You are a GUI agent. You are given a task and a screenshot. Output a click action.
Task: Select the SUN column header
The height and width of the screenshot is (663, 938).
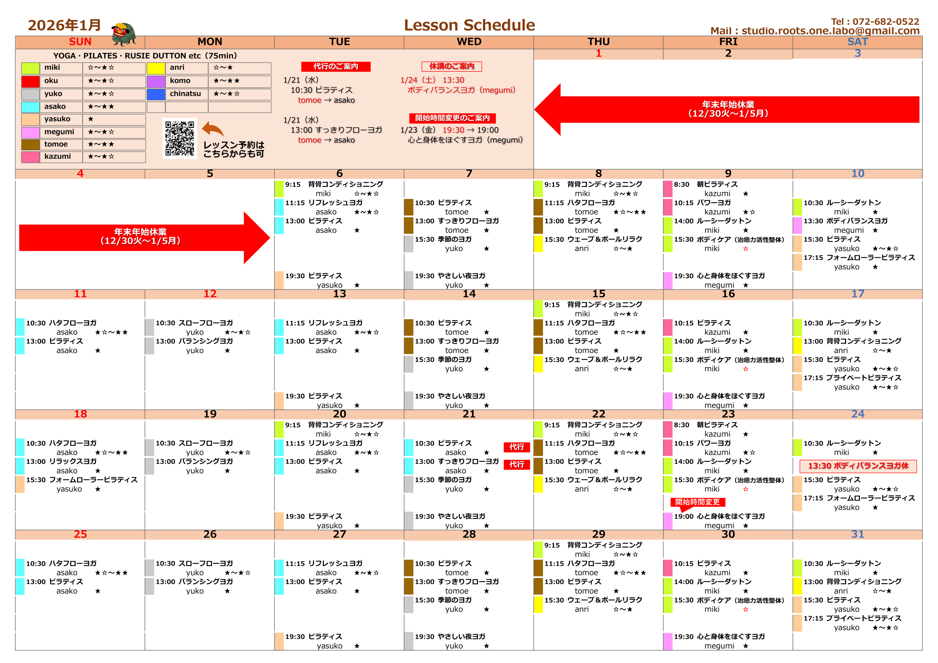80,42
